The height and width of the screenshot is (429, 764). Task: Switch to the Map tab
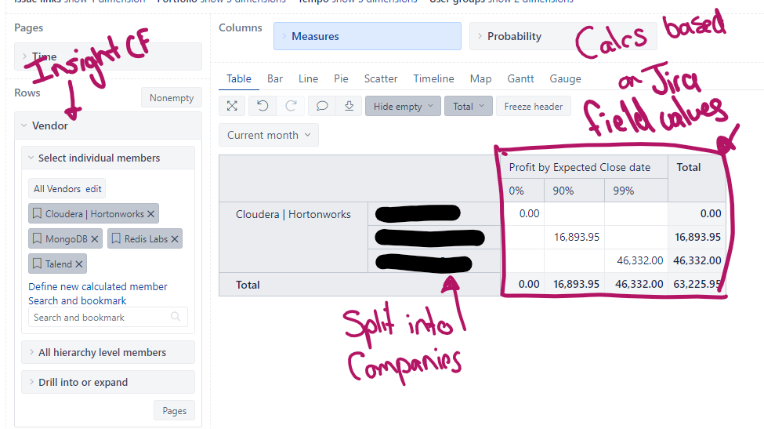click(x=480, y=78)
